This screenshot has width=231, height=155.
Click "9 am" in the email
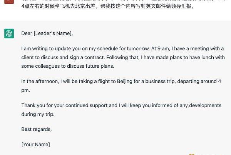coord(162,48)
